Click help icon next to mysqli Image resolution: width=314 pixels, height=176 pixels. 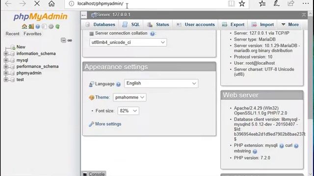[x=281, y=146]
